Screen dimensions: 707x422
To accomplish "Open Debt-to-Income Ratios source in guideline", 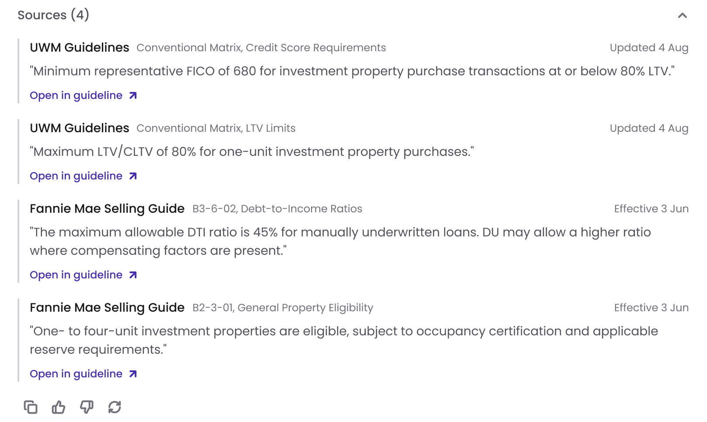I will pyautogui.click(x=84, y=275).
